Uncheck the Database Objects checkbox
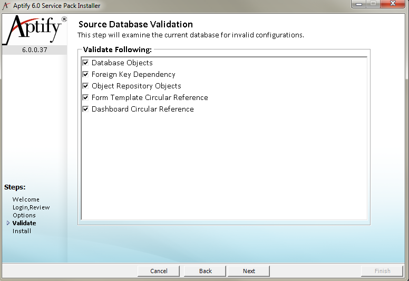 coord(85,63)
